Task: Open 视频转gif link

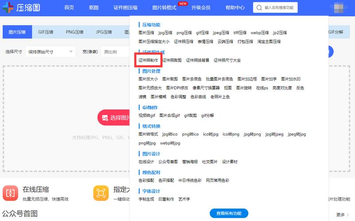Action: point(147,116)
